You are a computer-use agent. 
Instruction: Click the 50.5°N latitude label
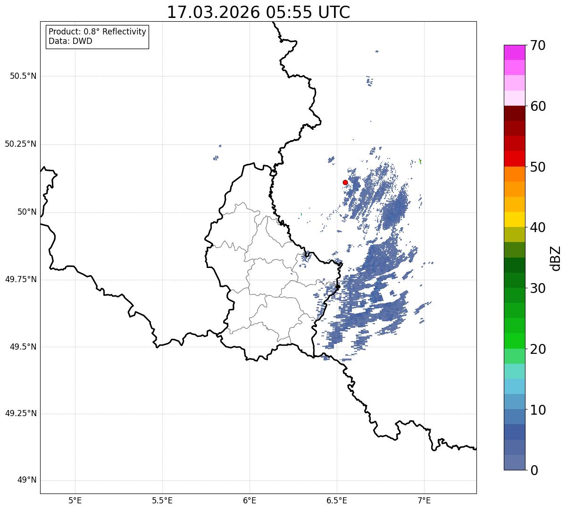click(23, 76)
